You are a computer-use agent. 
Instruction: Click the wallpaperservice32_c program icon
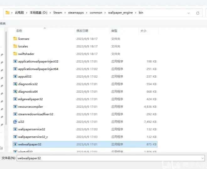pos(15,137)
